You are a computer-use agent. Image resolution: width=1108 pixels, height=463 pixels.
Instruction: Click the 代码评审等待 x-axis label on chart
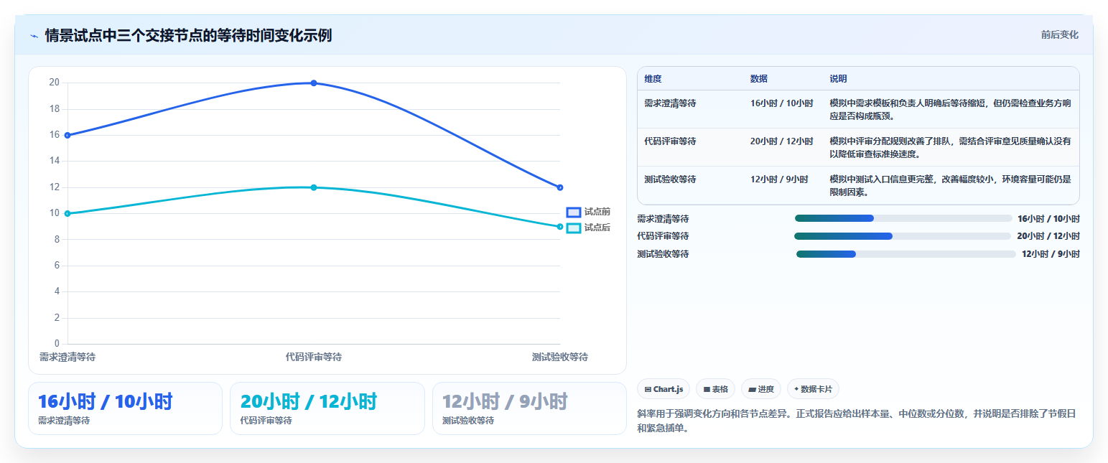[314, 357]
